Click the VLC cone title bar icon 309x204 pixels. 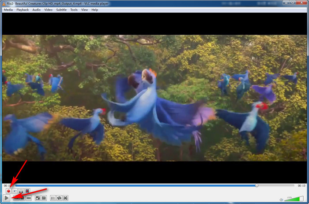pyautogui.click(x=4, y=4)
